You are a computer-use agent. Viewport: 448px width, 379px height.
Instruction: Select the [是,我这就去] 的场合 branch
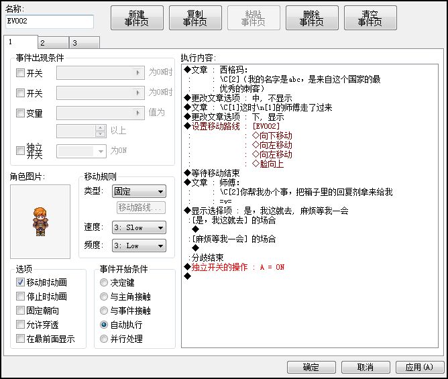tap(233, 221)
